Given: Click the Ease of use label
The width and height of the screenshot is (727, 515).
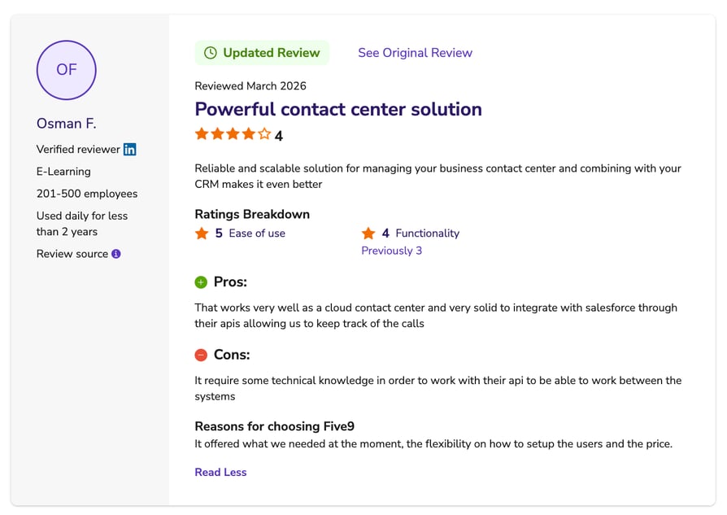Looking at the screenshot, I should pos(257,233).
